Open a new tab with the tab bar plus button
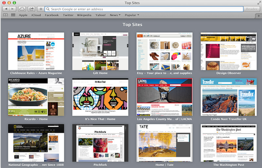The width and height of the screenshot is (262, 168). (259, 16)
